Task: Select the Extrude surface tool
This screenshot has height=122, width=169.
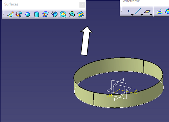Action: 10,14
